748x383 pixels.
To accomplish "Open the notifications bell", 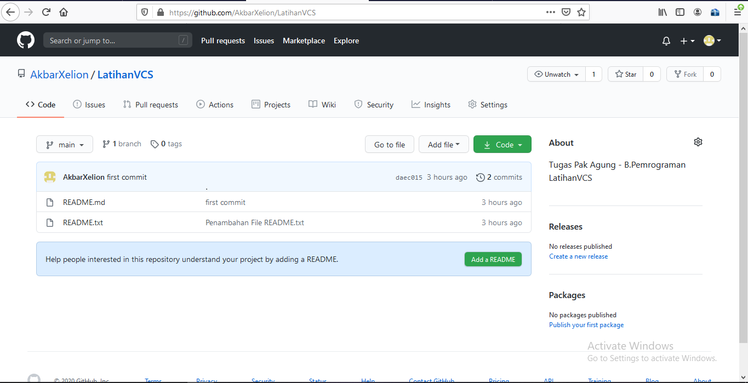I will 666,41.
